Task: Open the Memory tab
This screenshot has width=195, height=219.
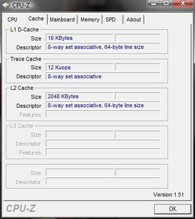Action: point(90,19)
